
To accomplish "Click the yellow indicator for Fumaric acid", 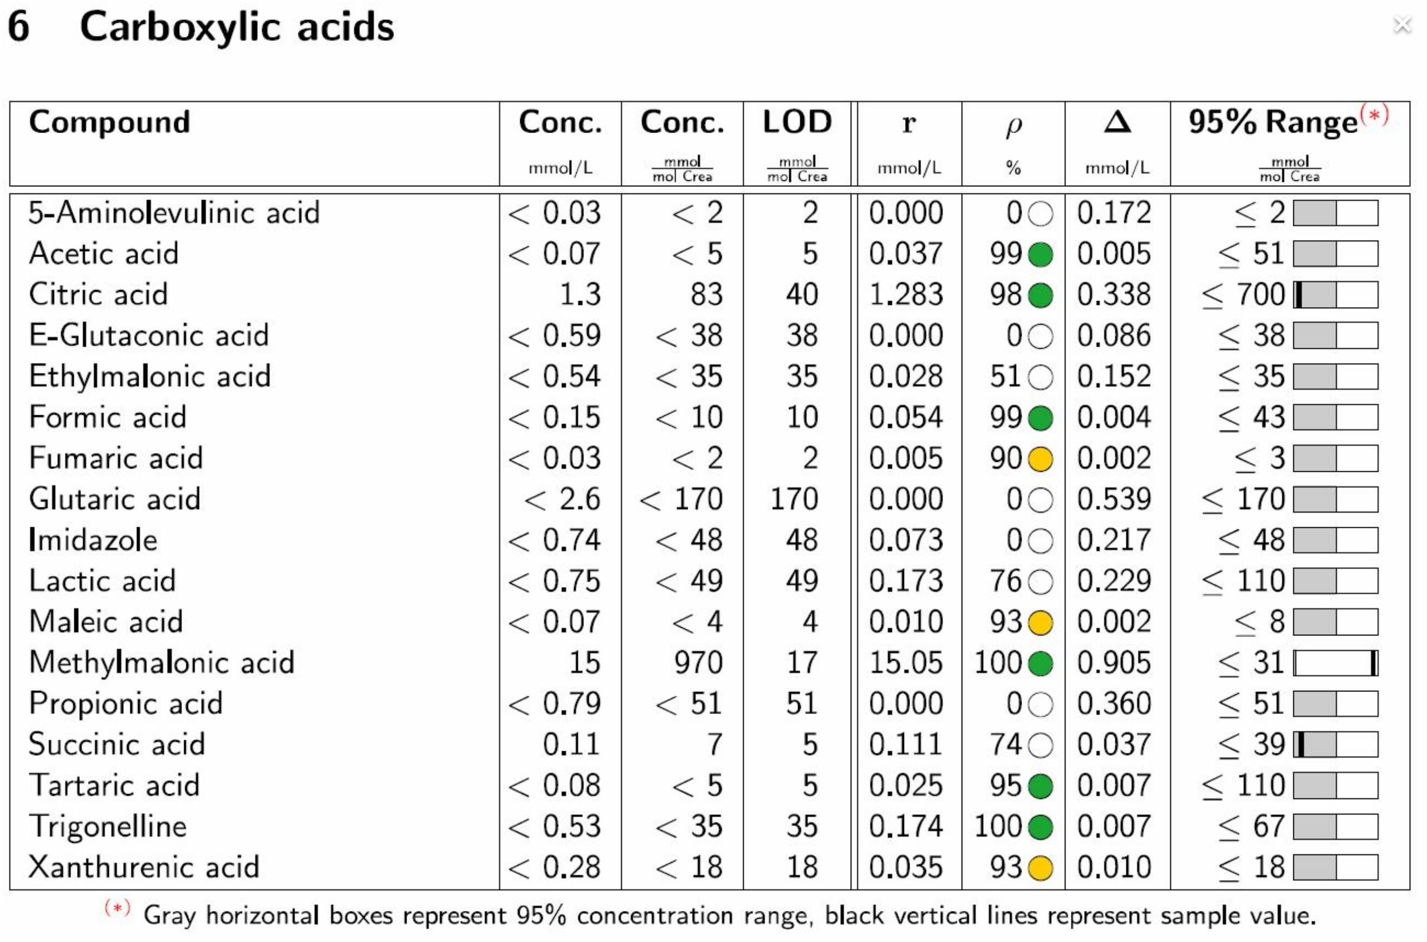I will [1040, 459].
